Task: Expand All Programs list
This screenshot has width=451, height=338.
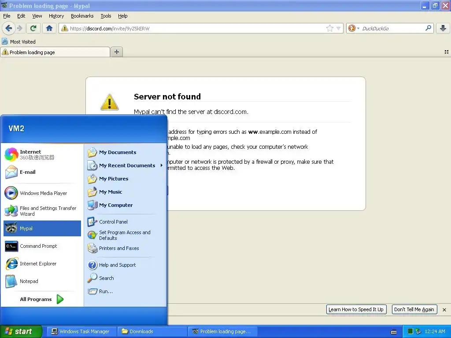Action: coord(42,299)
